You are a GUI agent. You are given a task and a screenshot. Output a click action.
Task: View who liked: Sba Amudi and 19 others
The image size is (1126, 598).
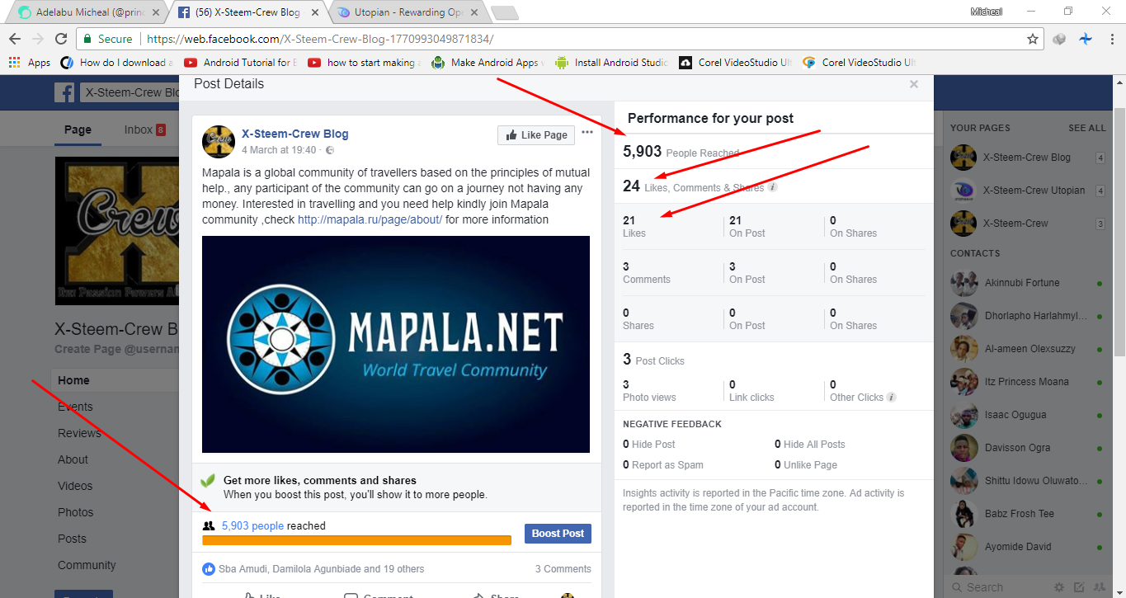coord(322,568)
